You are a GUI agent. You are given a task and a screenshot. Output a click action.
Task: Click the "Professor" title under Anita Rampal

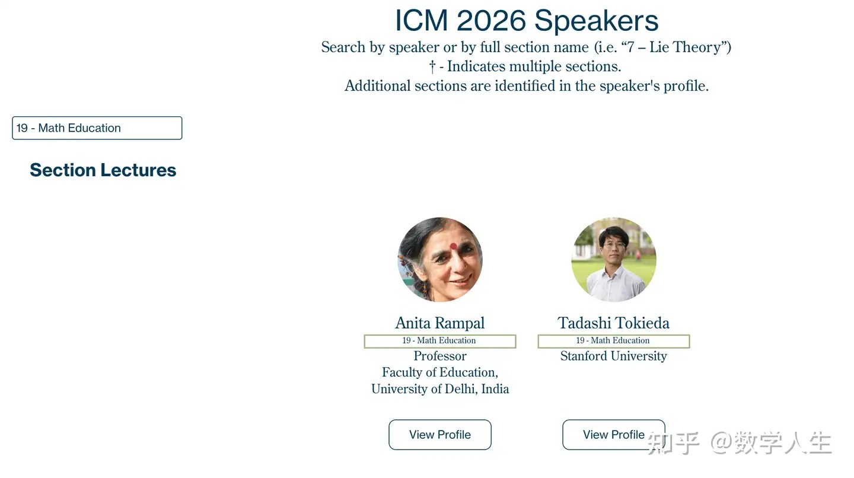pyautogui.click(x=440, y=356)
